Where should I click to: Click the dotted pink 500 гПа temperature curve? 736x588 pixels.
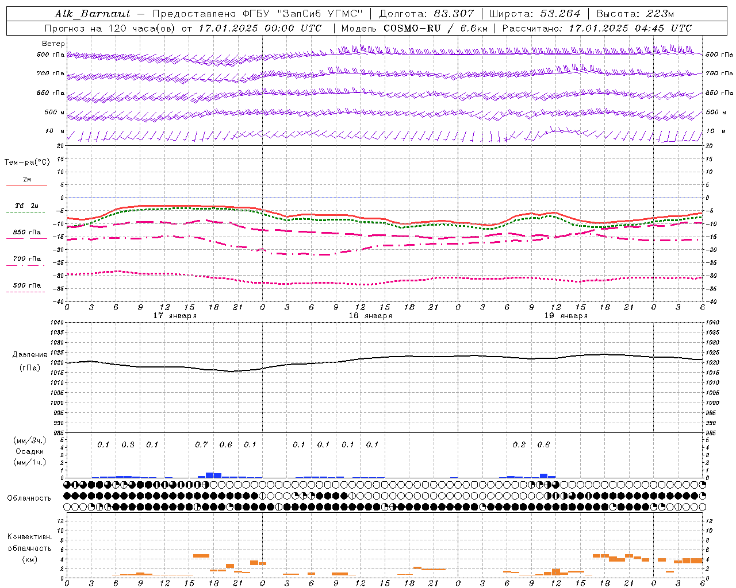[385, 283]
